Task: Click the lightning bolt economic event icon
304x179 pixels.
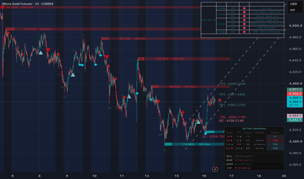Action: point(215,169)
